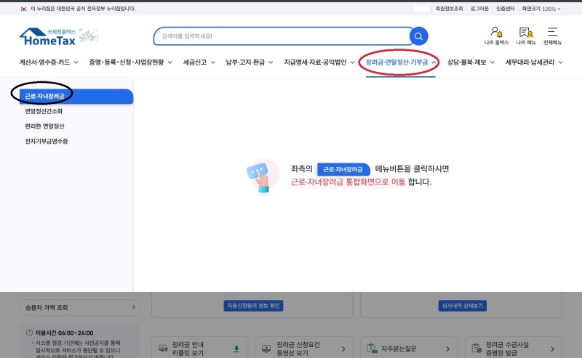Select 전자기부금영수증 in left sidebar

47,141
